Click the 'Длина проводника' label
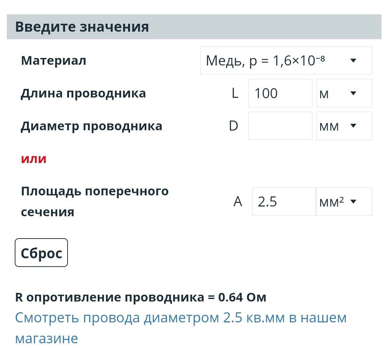388x358 pixels. tap(83, 94)
